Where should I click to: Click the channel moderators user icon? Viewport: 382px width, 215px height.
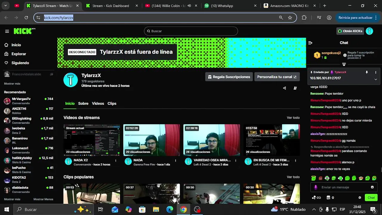pyautogui.click(x=295, y=88)
